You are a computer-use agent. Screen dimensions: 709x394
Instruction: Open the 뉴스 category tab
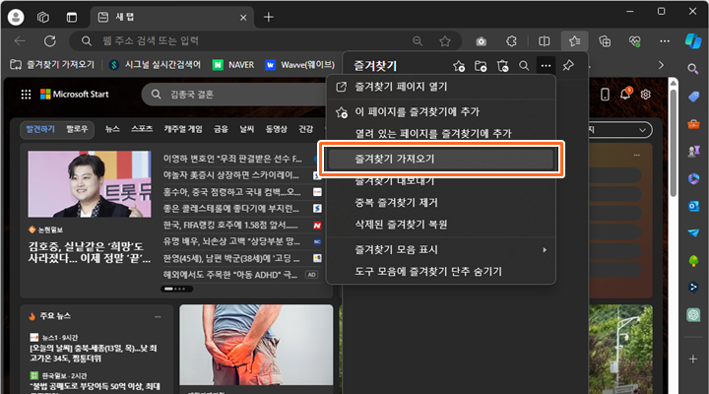[112, 129]
